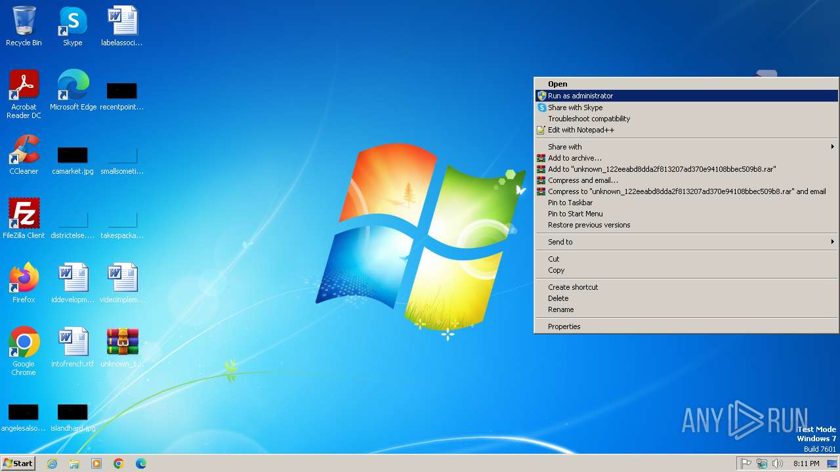The image size is (840, 472).
Task: Select the videoimplem Word document
Action: click(x=122, y=283)
